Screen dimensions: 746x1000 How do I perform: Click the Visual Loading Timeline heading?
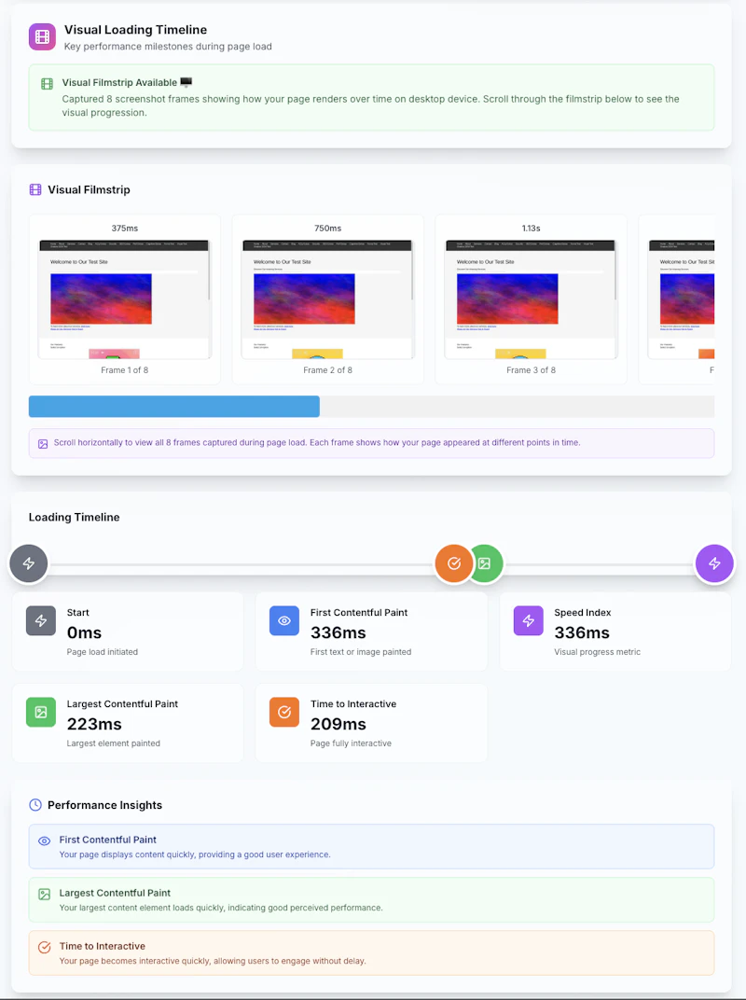(136, 30)
